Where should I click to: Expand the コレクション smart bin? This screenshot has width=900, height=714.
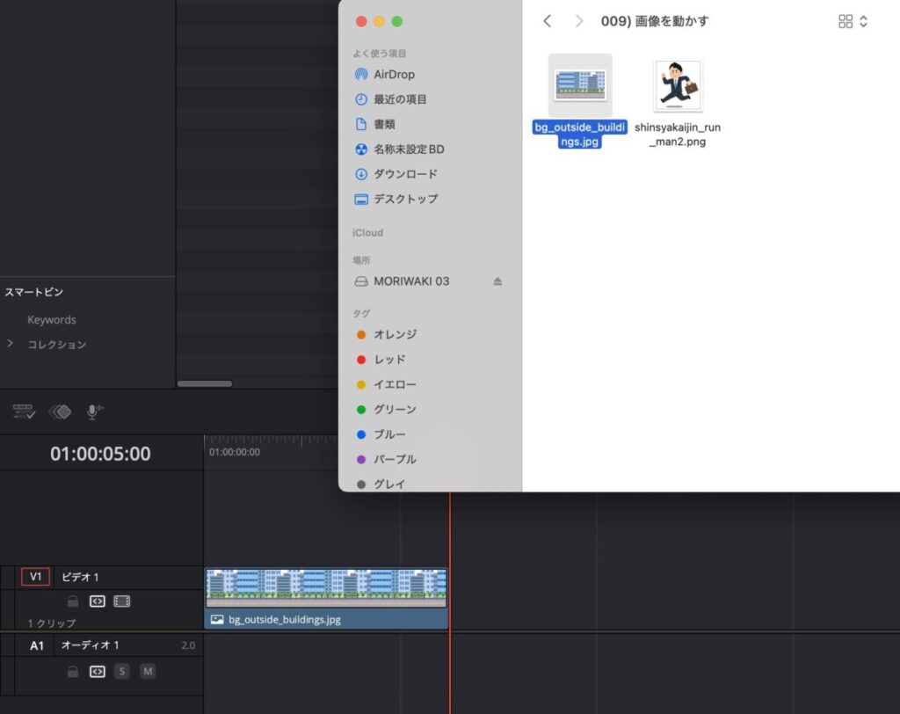pyautogui.click(x=11, y=344)
